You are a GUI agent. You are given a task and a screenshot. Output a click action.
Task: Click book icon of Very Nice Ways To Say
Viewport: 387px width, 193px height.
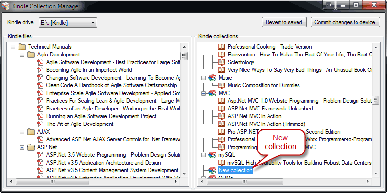(x=222, y=70)
